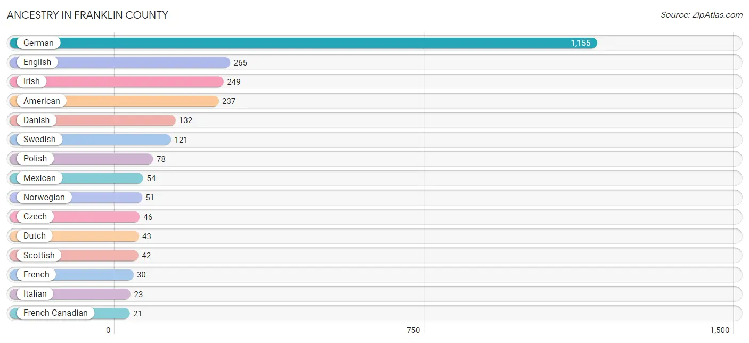
Task: Click the Norwegian ancestry label
Action: coord(44,197)
